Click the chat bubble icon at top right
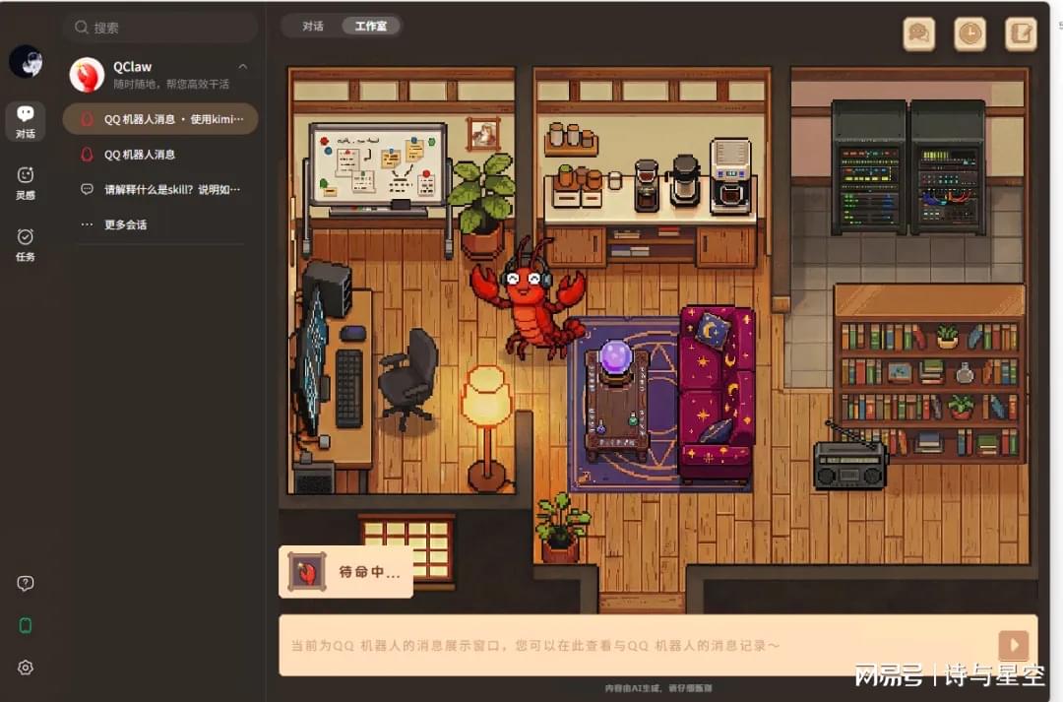The width and height of the screenshot is (1063, 702). pos(919,33)
